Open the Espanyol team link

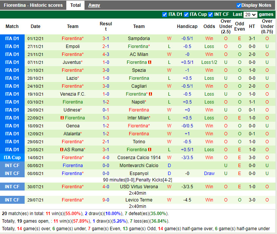139,174
